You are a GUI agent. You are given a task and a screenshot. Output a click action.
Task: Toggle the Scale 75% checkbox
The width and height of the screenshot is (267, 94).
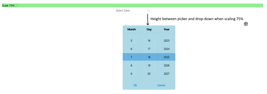click(x=16, y=6)
